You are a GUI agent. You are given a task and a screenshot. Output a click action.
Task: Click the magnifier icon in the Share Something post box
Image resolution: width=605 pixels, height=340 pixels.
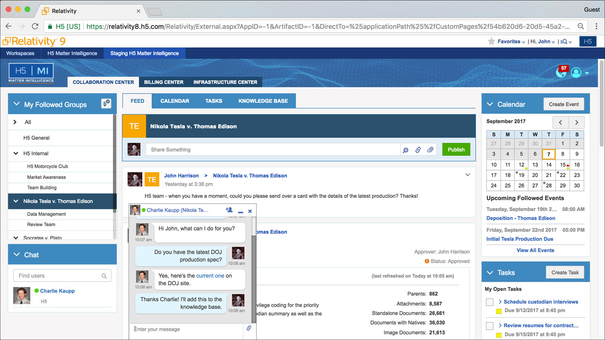(x=406, y=150)
